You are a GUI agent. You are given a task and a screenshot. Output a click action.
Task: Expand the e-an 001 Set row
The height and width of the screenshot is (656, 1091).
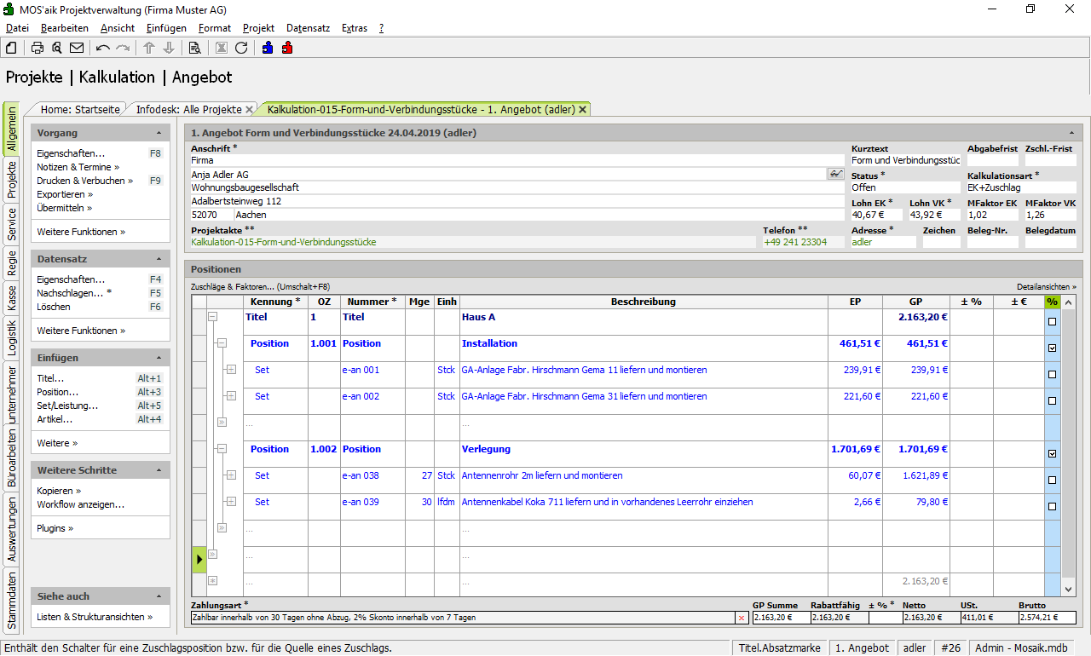click(x=231, y=370)
